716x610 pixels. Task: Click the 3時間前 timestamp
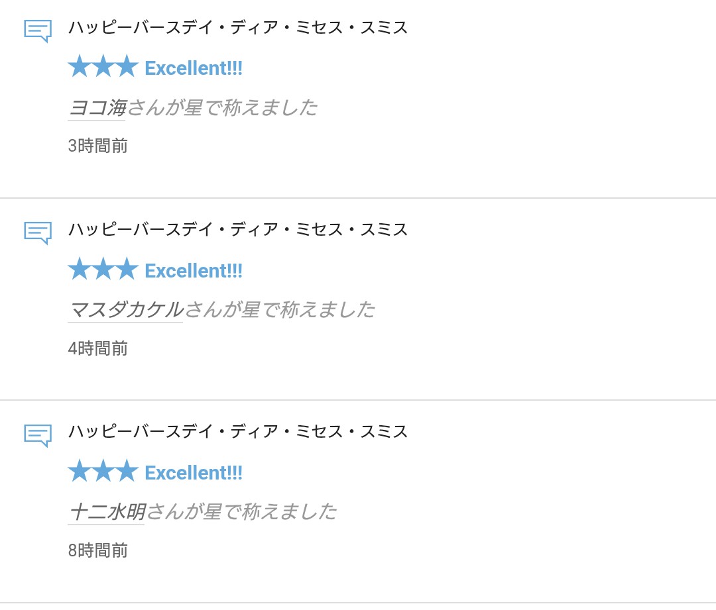tap(97, 146)
